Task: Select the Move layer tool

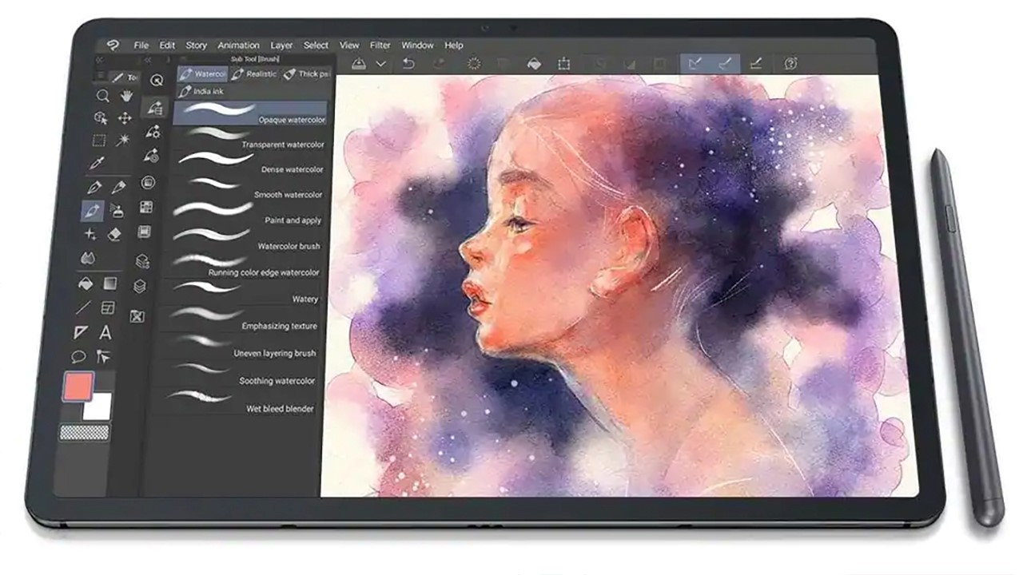Action: tap(125, 118)
